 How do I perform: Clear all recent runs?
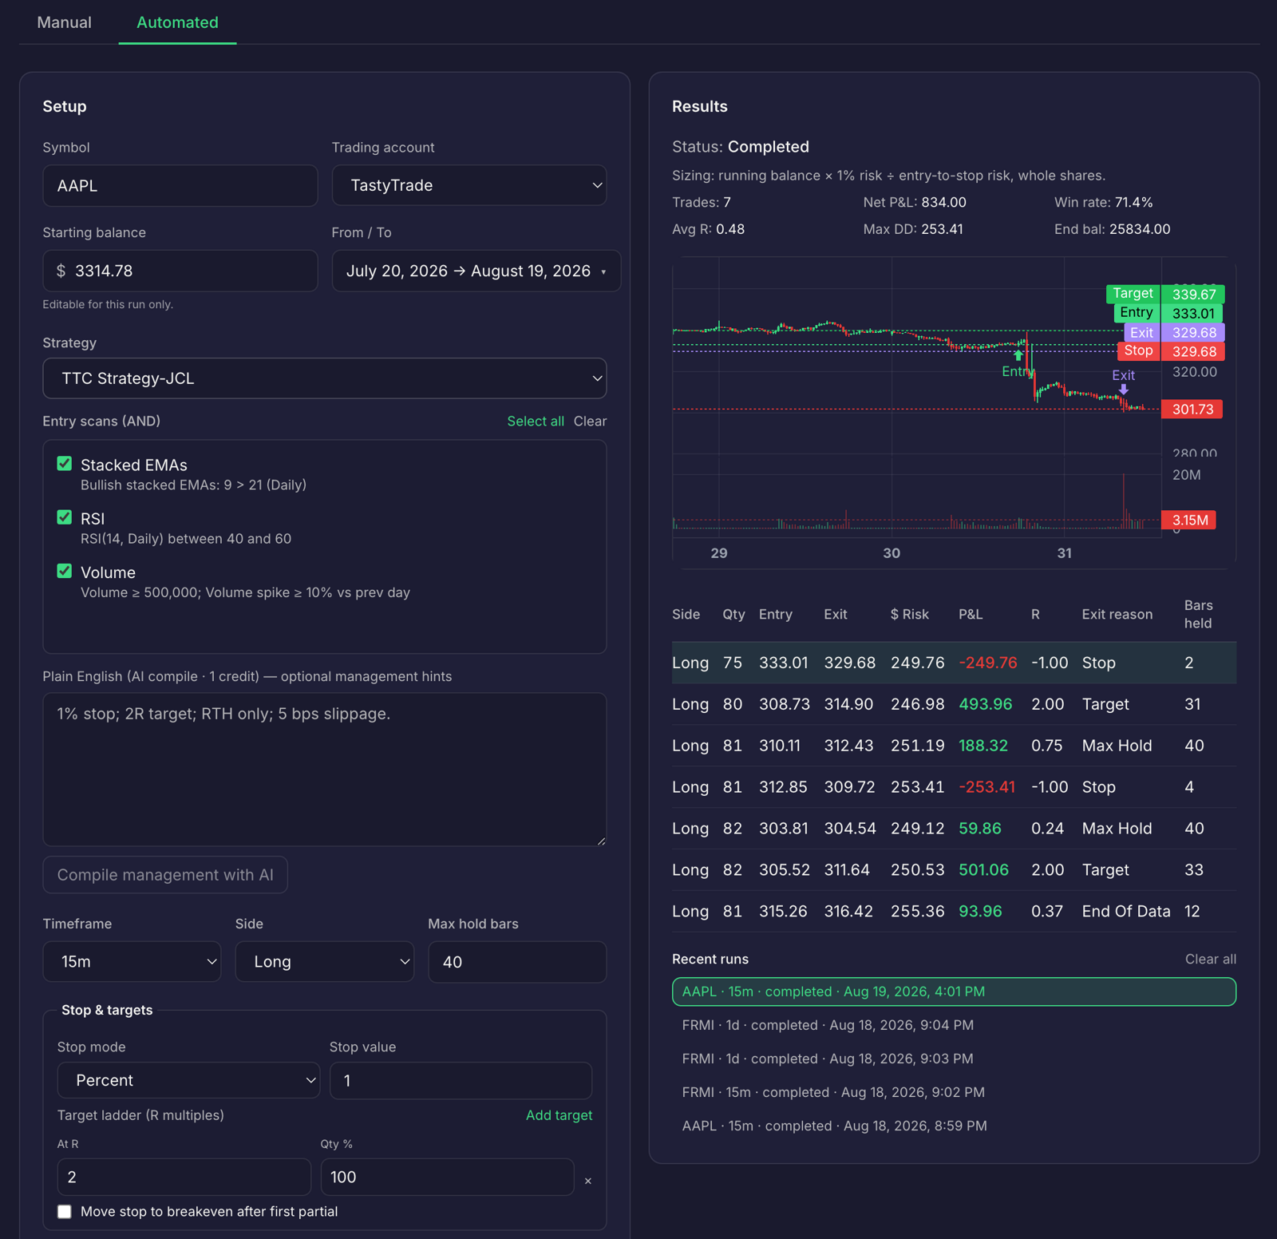[x=1210, y=959]
